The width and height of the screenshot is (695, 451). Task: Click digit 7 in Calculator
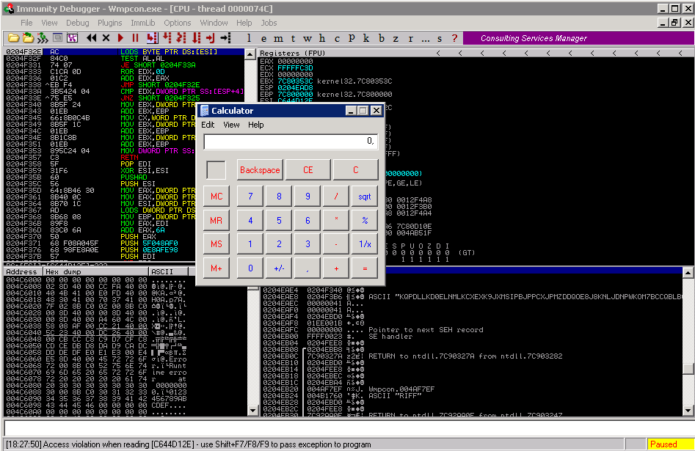pyautogui.click(x=250, y=197)
